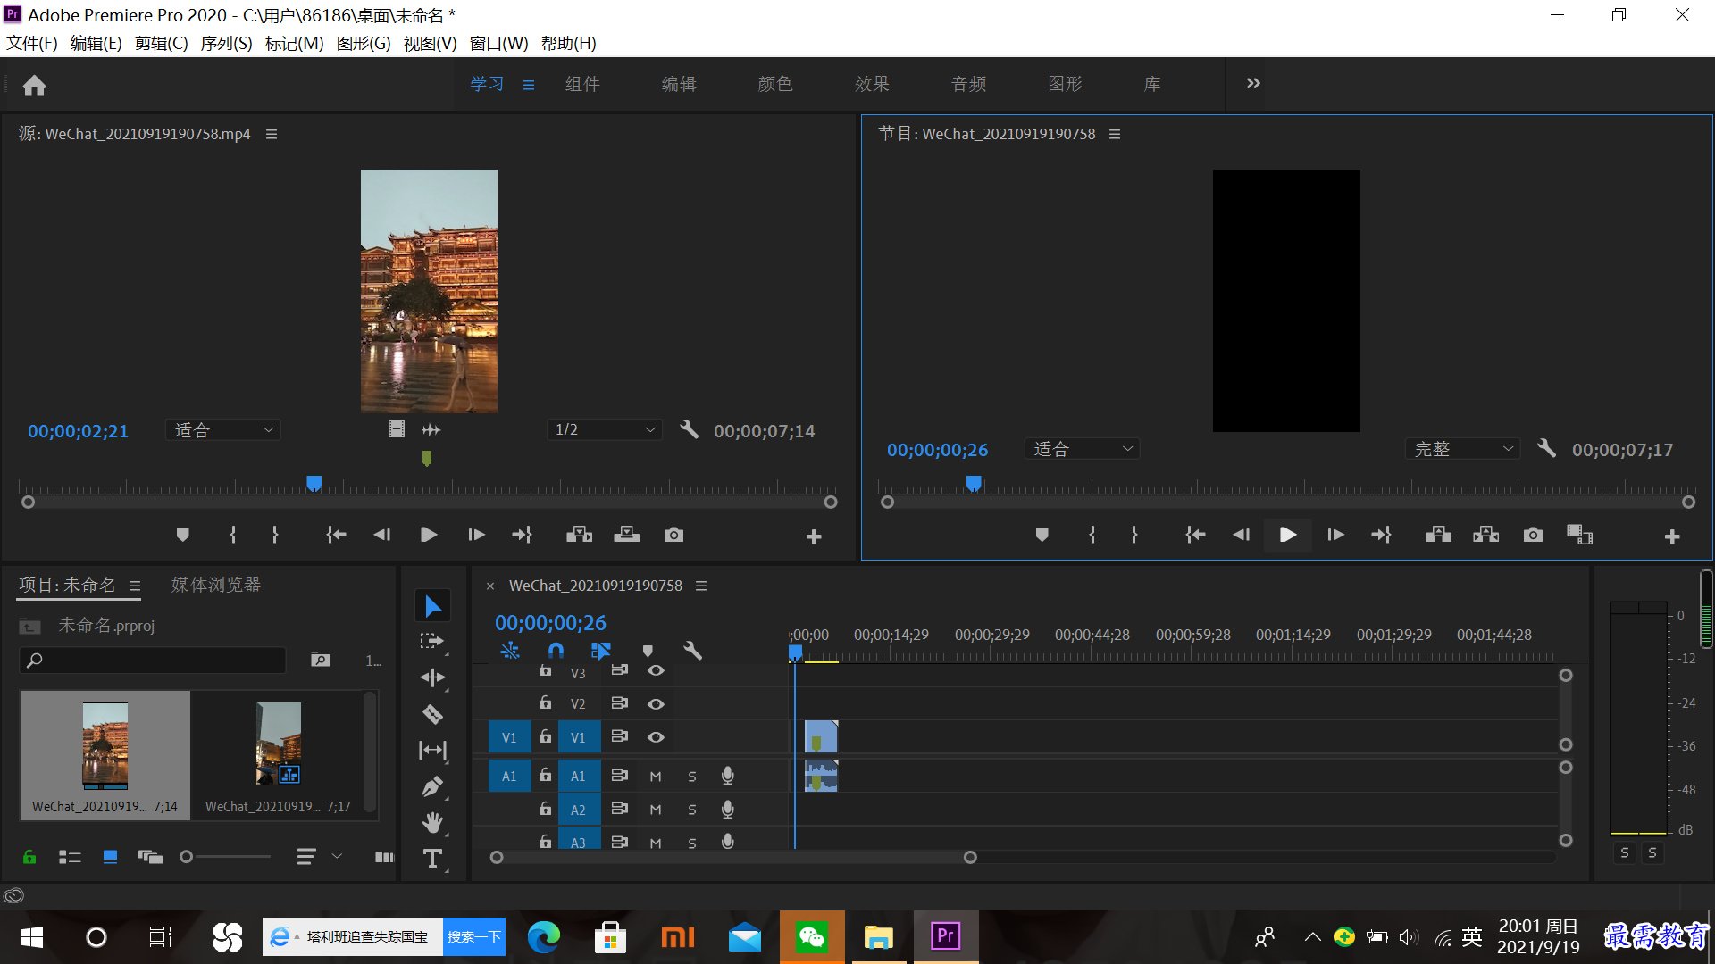Add marker in timeline panel
The width and height of the screenshot is (1715, 964).
click(648, 651)
